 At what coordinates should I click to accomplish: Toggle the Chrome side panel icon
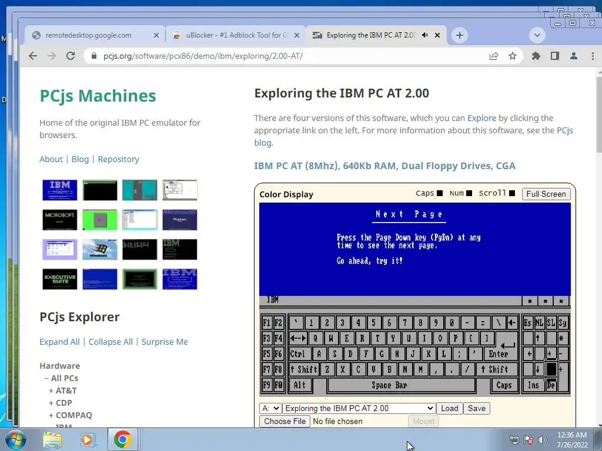point(555,56)
